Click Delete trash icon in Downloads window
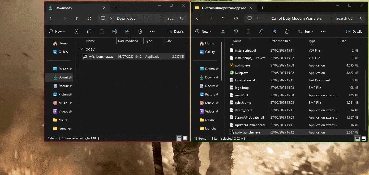This screenshot has width=369, height=175. point(140,31)
